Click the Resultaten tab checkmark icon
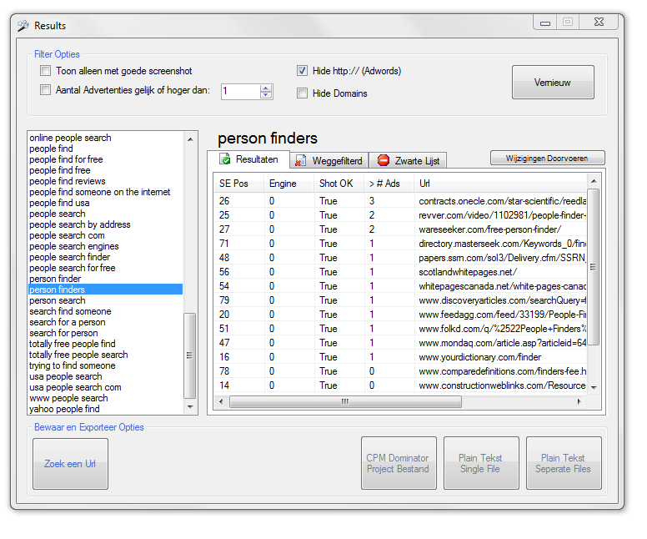This screenshot has height=539, width=647. pyautogui.click(x=225, y=159)
